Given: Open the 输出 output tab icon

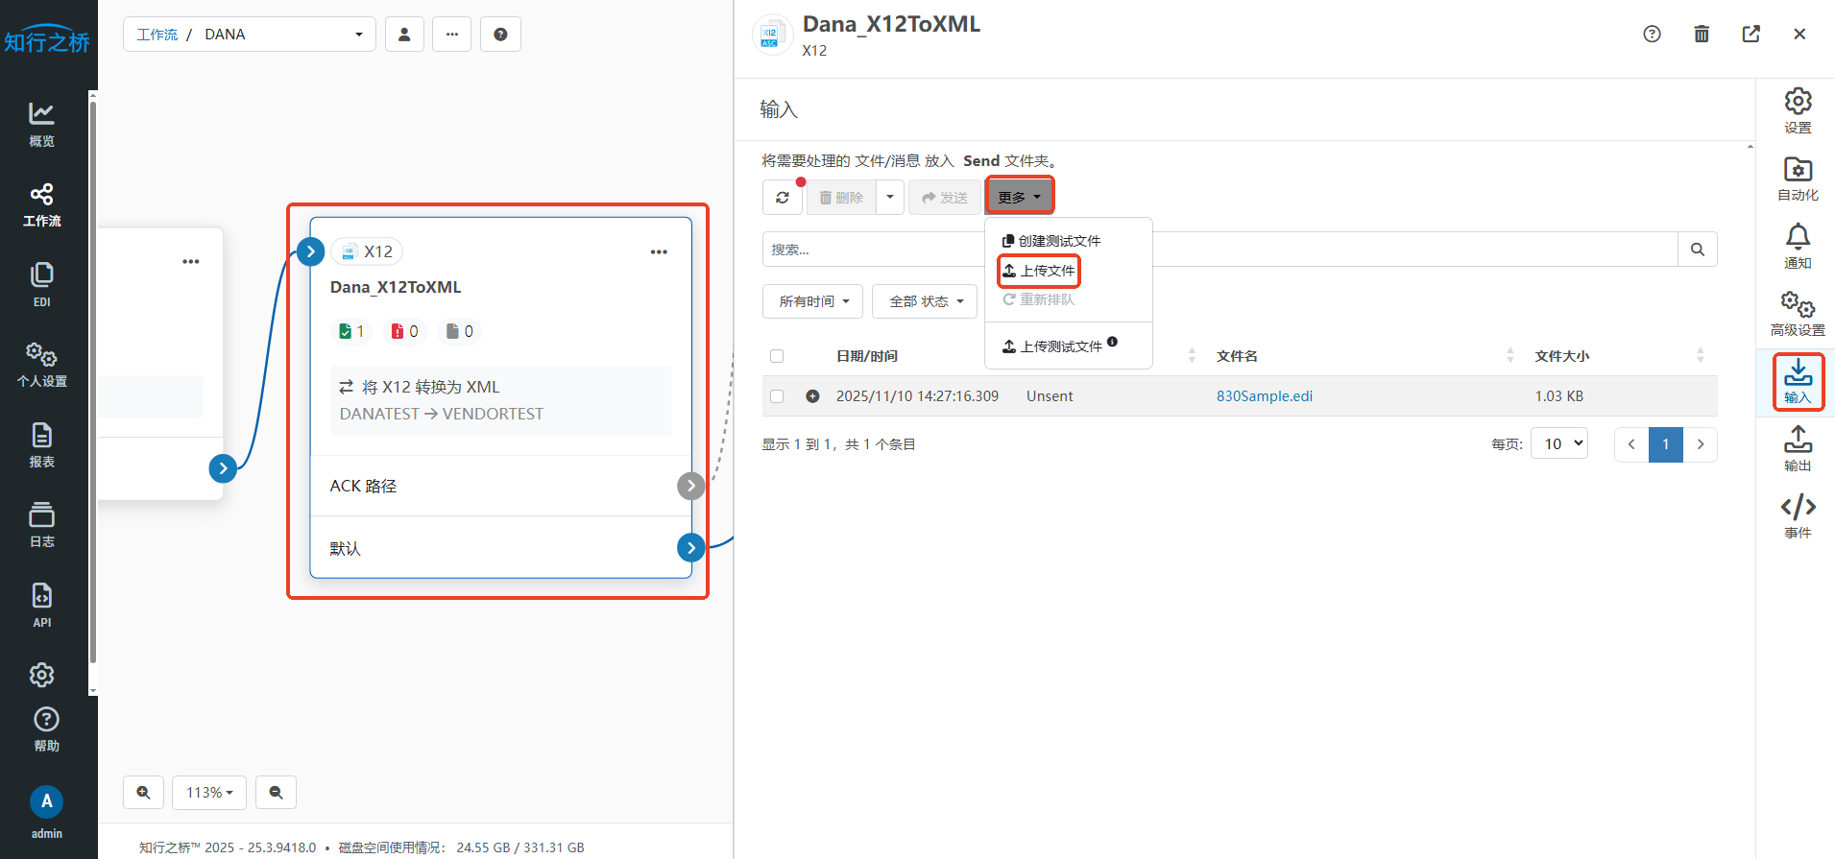Looking at the screenshot, I should (1797, 448).
